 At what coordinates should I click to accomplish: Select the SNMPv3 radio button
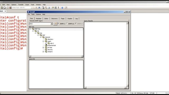pyautogui.click(x=76, y=23)
